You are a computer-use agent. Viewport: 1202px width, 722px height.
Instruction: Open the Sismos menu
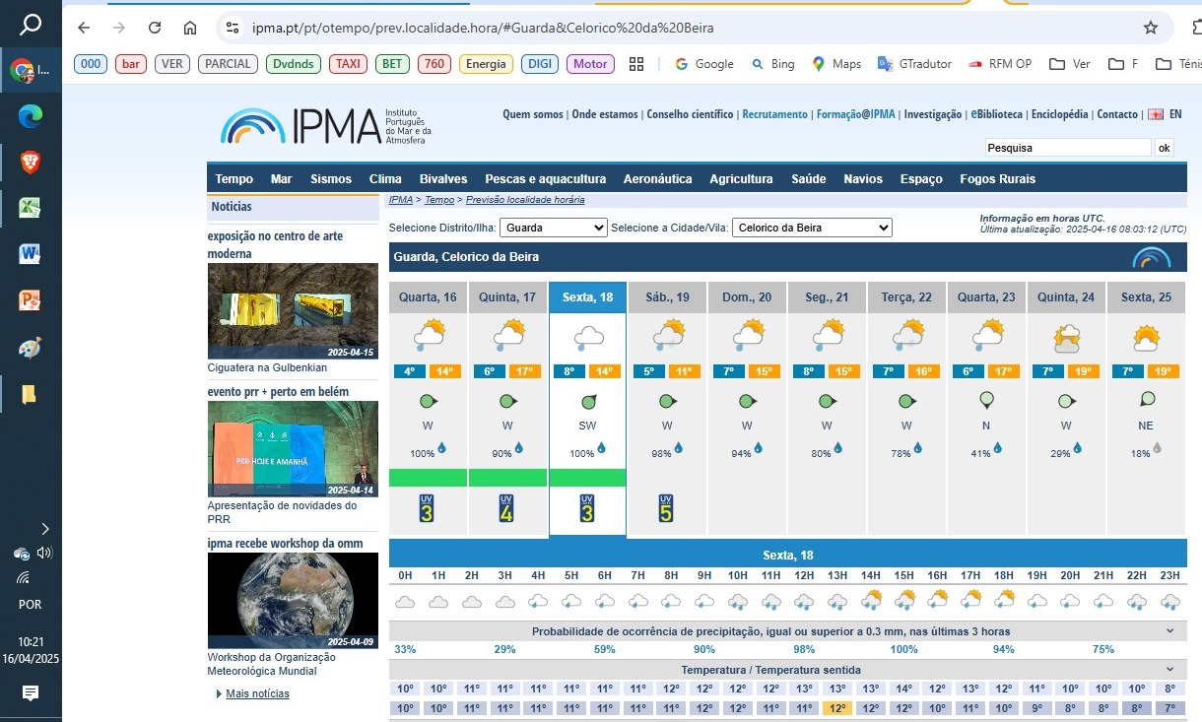point(331,179)
